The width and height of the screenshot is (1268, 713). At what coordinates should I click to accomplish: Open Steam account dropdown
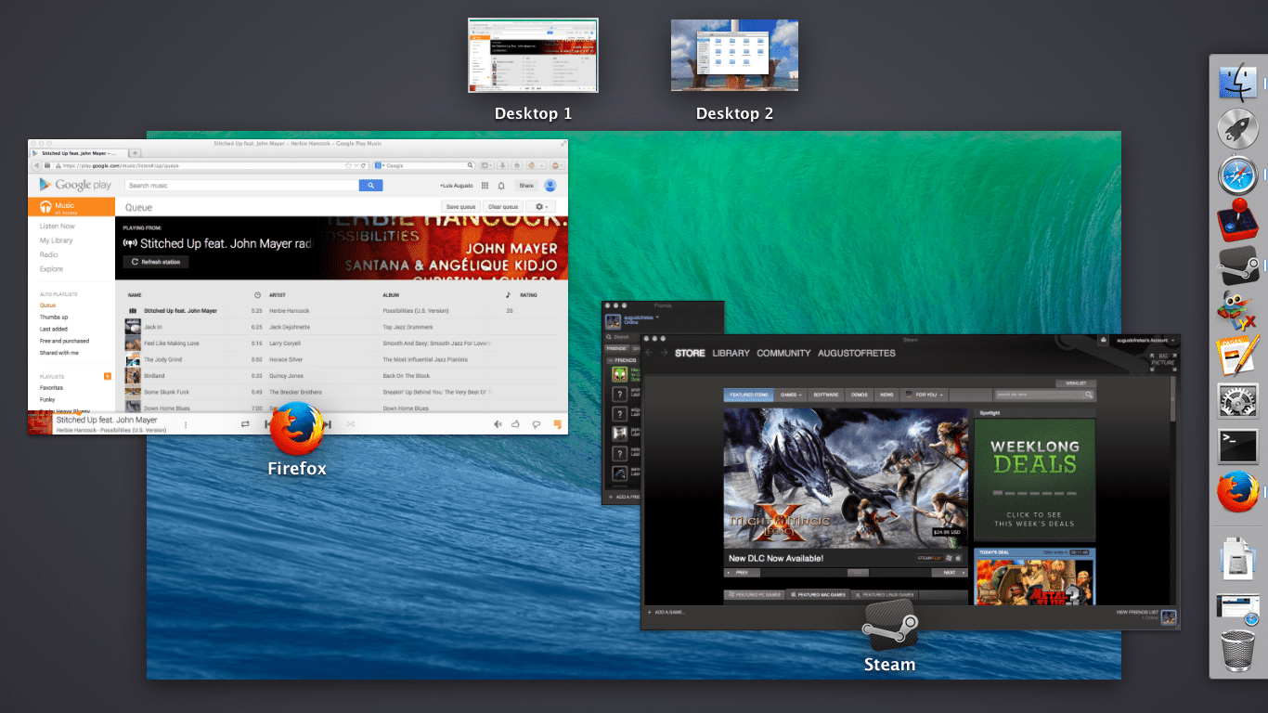(x=1145, y=341)
